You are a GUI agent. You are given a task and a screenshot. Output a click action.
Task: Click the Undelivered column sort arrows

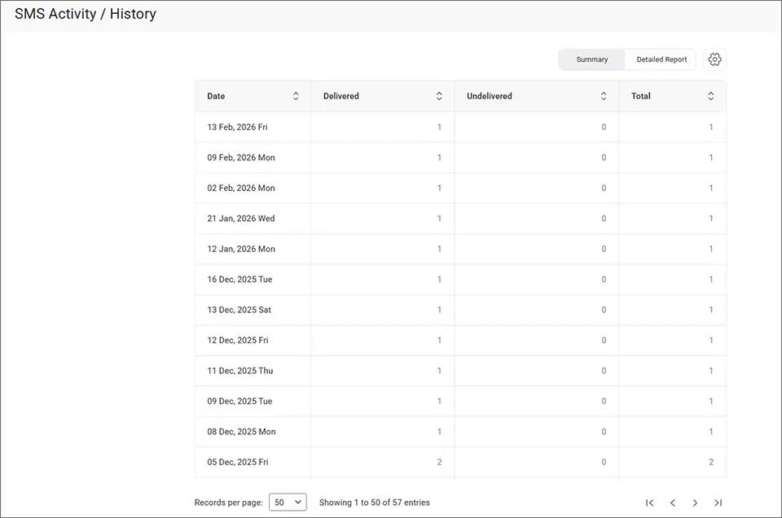[604, 96]
